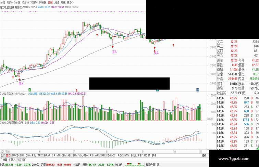Expand 更多 in indicator bar
Screen dimensions: 259x167
[x=154, y=156]
